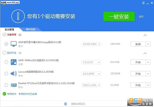Select the 驱动管理 tab

pos(9,30)
